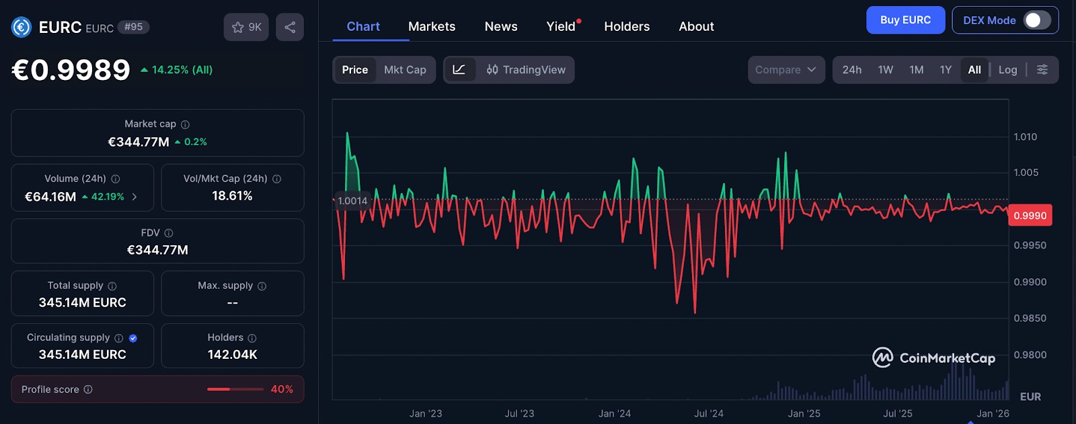
Task: Select the line chart icon
Action: click(459, 70)
